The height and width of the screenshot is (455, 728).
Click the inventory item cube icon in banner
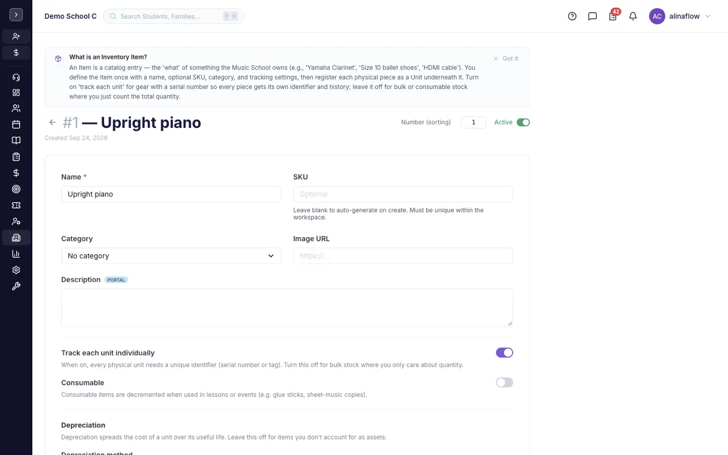tap(58, 59)
